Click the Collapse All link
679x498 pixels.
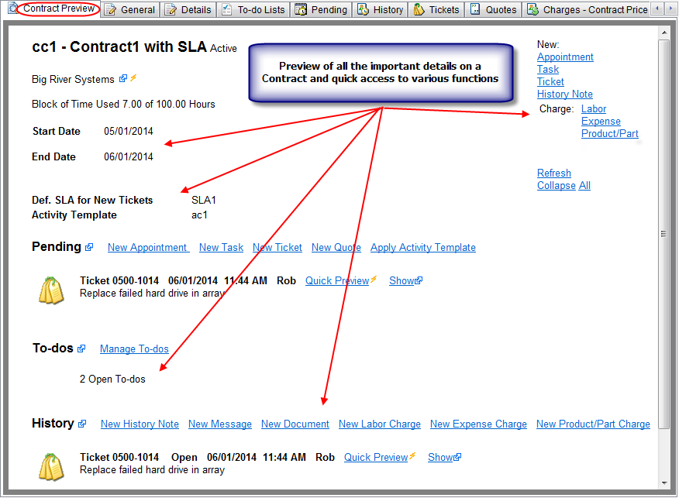[x=564, y=186]
